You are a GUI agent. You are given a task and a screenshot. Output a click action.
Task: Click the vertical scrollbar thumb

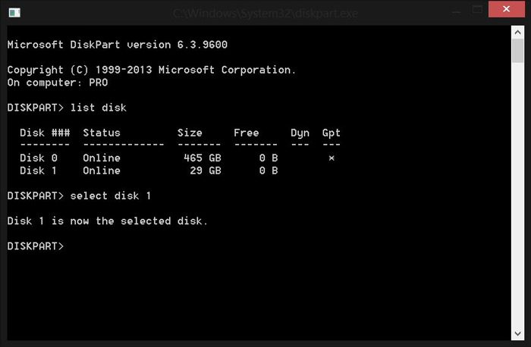517,52
